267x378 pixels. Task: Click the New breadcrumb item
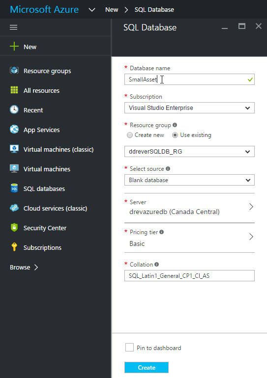click(x=112, y=10)
